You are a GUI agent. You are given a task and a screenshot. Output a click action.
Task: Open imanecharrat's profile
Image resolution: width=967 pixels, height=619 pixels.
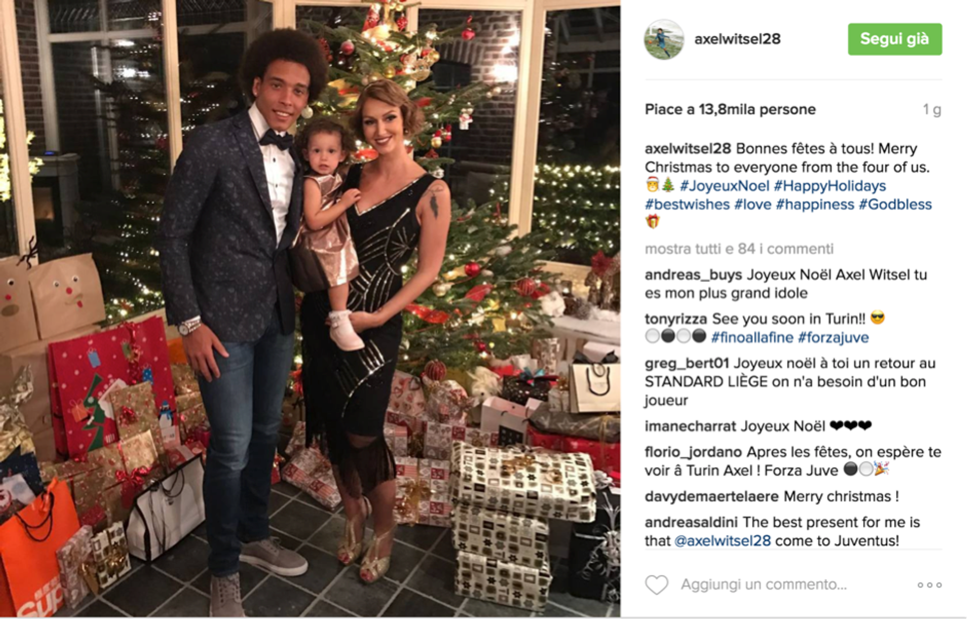tap(692, 426)
